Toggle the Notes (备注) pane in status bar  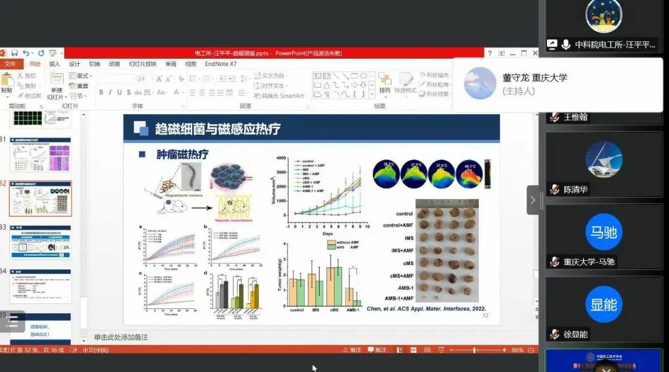[352, 350]
